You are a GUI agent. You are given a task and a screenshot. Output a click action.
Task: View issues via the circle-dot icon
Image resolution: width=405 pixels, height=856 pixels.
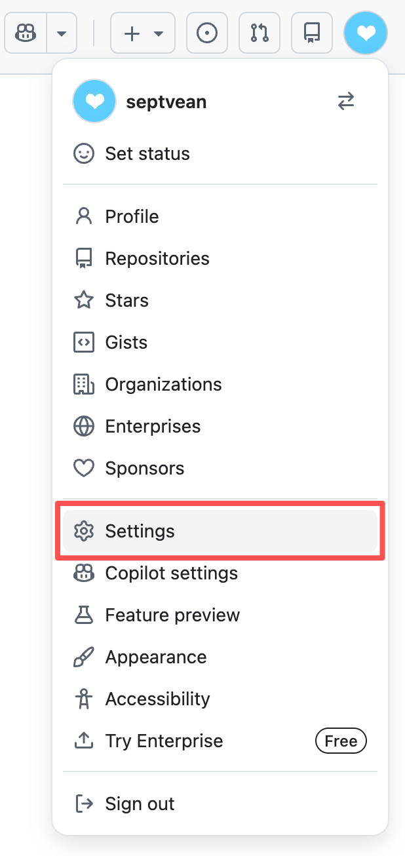tap(207, 33)
